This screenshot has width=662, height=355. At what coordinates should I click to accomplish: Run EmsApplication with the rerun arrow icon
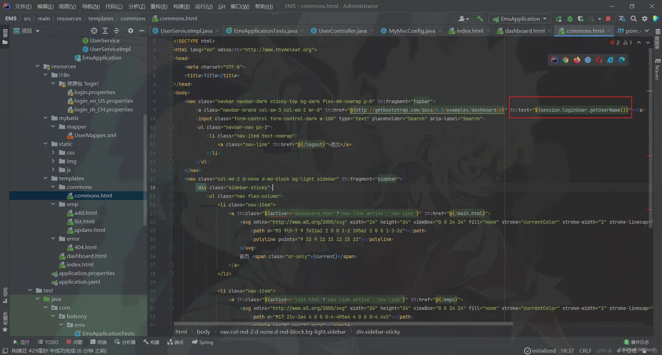point(559,19)
